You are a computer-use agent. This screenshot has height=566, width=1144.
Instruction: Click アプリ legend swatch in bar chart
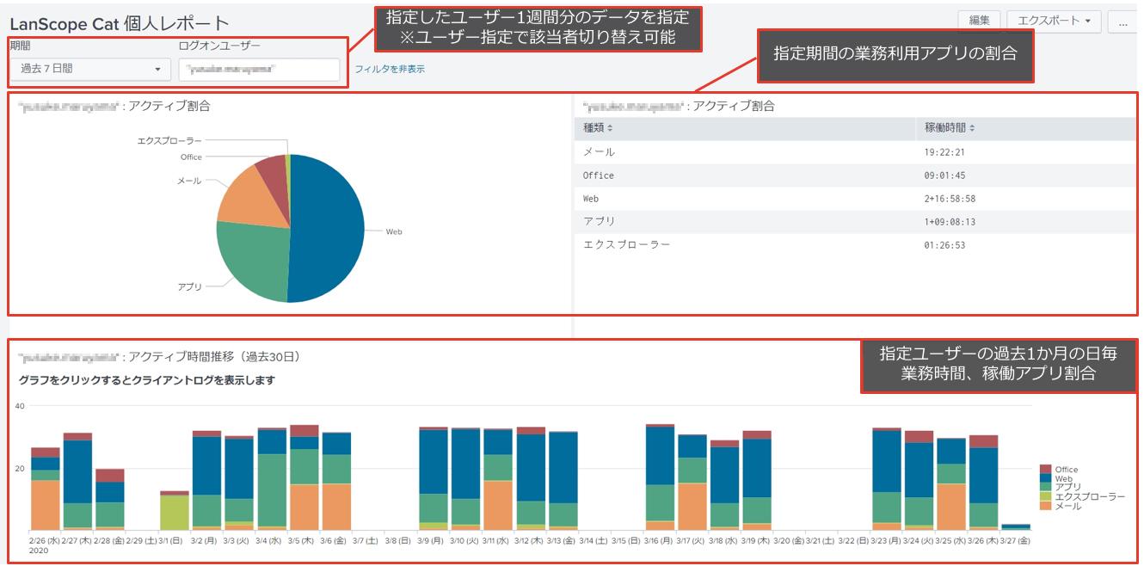1046,488
